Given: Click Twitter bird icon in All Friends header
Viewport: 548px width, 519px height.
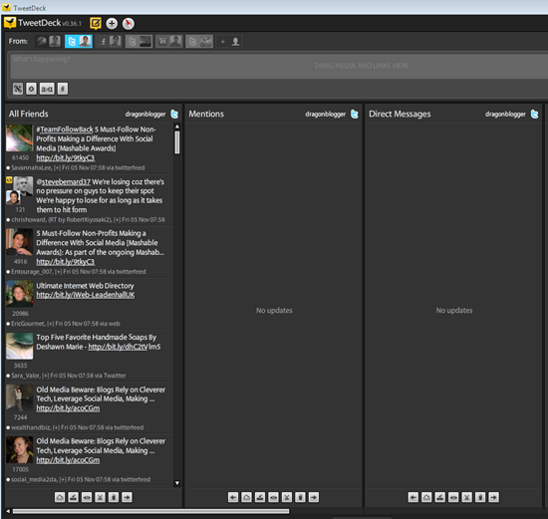Looking at the screenshot, I should (174, 114).
